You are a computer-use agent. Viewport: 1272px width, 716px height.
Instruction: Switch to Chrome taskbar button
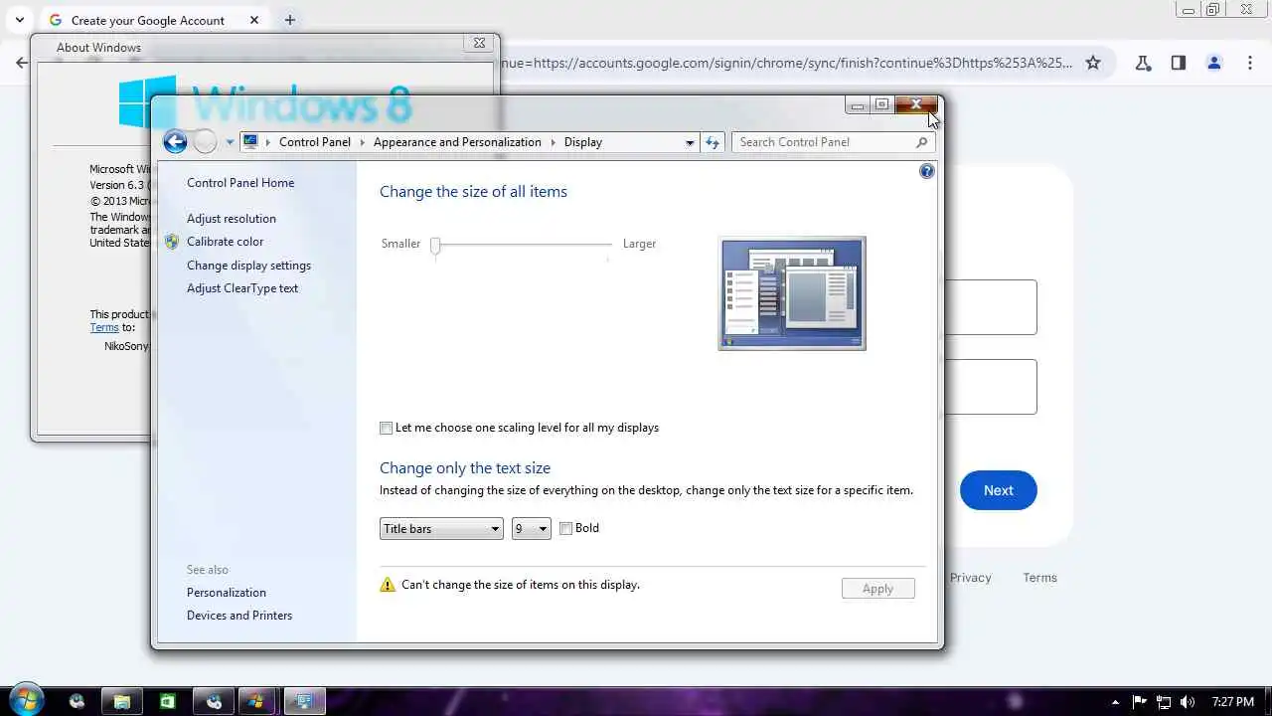[214, 701]
